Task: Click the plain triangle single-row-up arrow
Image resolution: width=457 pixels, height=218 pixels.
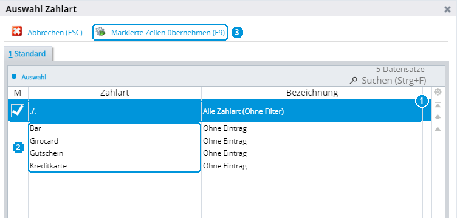Action: pos(438,129)
